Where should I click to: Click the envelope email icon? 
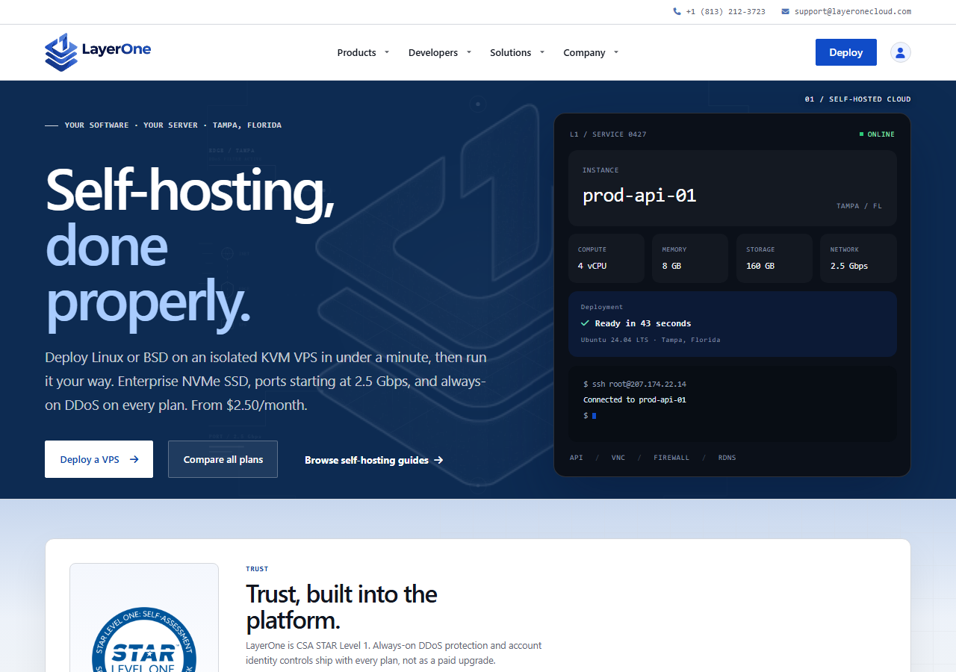tap(785, 11)
